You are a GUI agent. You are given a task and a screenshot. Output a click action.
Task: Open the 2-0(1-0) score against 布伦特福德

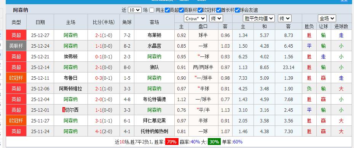104,99
